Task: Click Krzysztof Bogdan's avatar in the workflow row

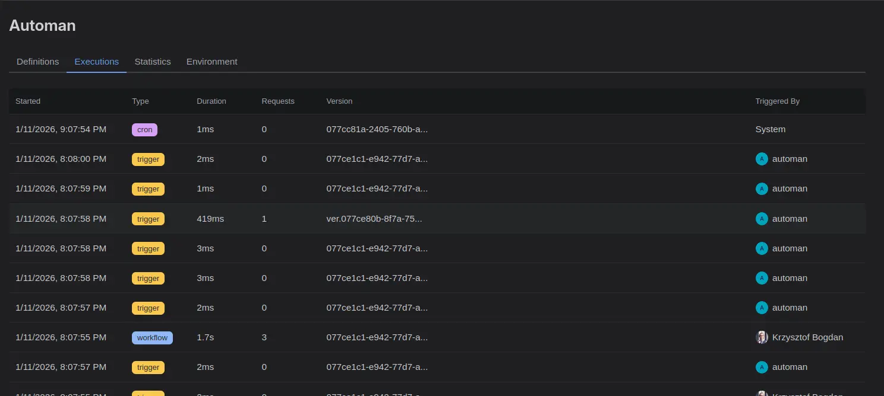Action: tap(762, 338)
